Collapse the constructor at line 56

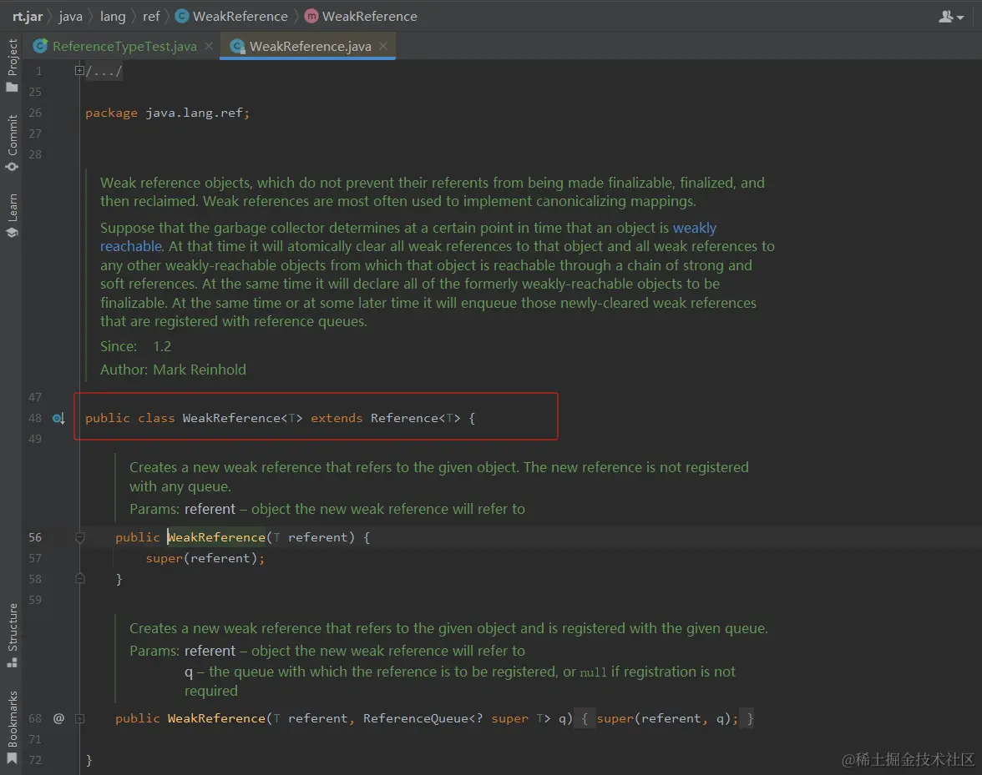coord(79,537)
